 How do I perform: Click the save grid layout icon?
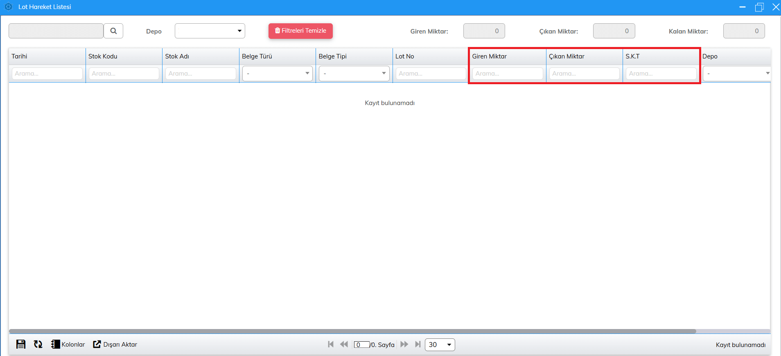tap(21, 344)
